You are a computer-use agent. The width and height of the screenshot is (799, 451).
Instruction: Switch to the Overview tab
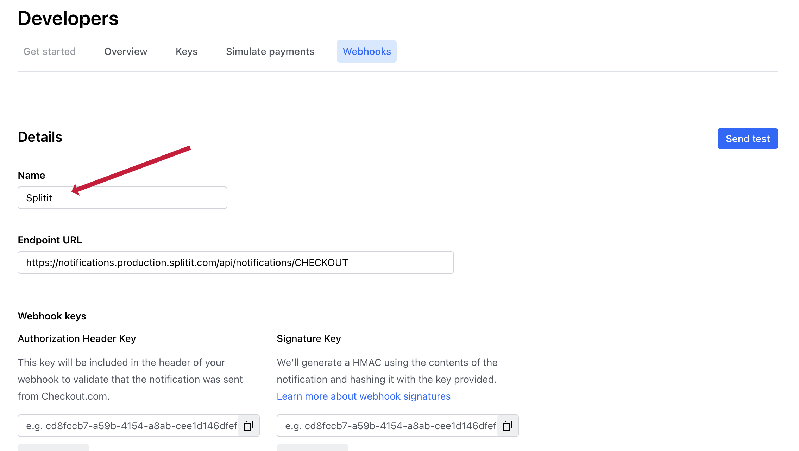126,51
